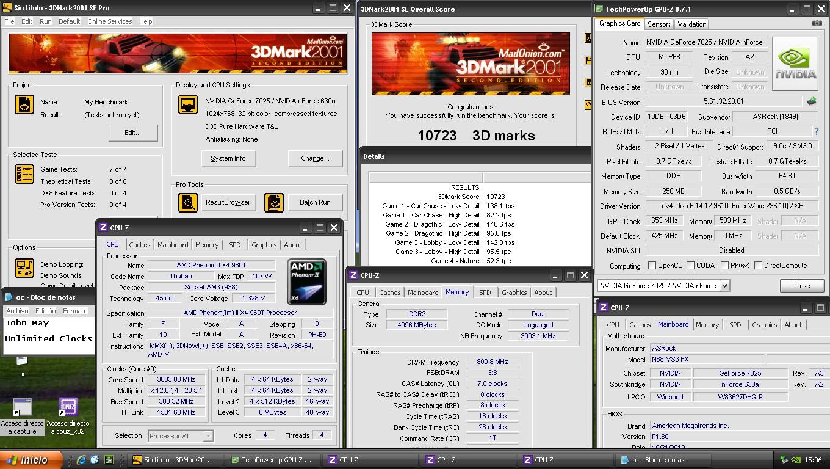Click the Batch Run icon
830x469 pixels.
click(x=274, y=202)
